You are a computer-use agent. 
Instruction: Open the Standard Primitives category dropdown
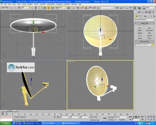[145, 20]
